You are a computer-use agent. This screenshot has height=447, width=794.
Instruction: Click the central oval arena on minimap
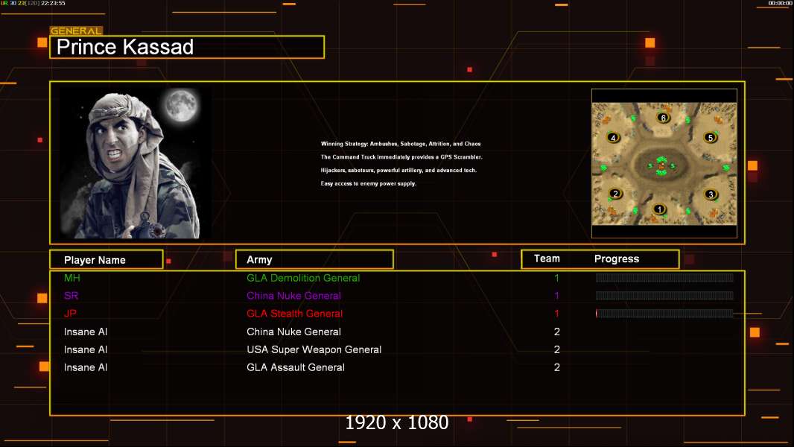[x=661, y=165]
